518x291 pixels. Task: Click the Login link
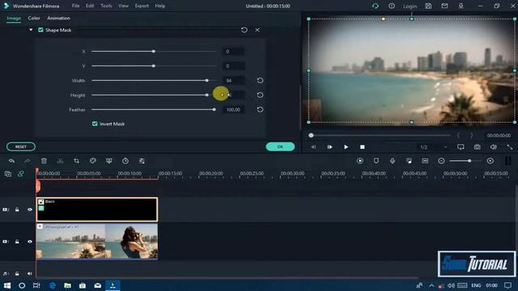[x=410, y=6]
